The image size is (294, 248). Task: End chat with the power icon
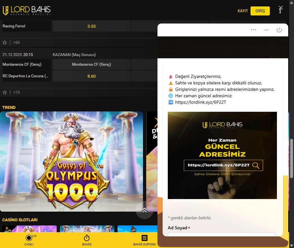pos(279,30)
